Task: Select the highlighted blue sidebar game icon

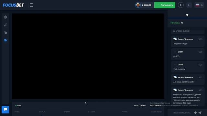Action: pos(5,40)
